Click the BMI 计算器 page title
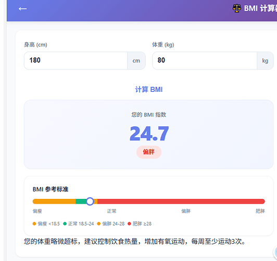This screenshot has width=277, height=261. (260, 8)
